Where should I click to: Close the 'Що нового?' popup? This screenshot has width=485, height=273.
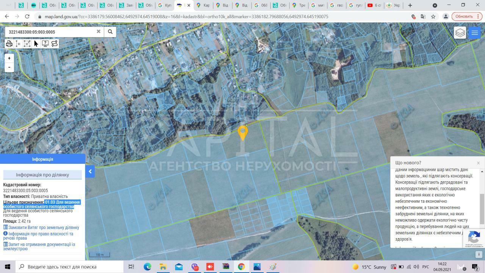(478, 163)
